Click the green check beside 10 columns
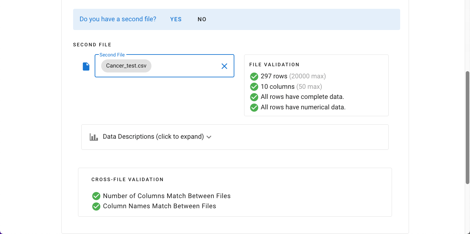The width and height of the screenshot is (470, 234). tap(254, 87)
